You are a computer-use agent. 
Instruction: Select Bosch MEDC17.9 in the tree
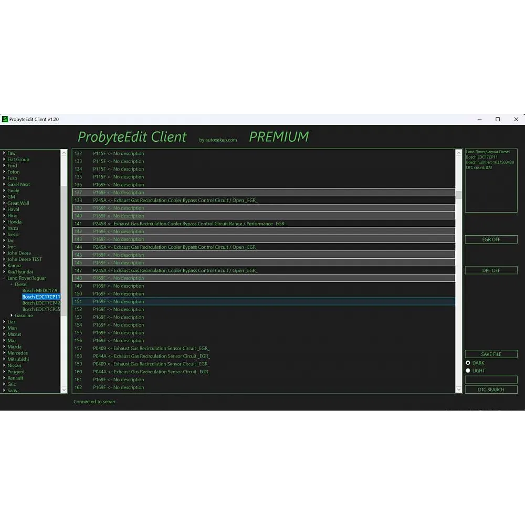[x=40, y=290]
